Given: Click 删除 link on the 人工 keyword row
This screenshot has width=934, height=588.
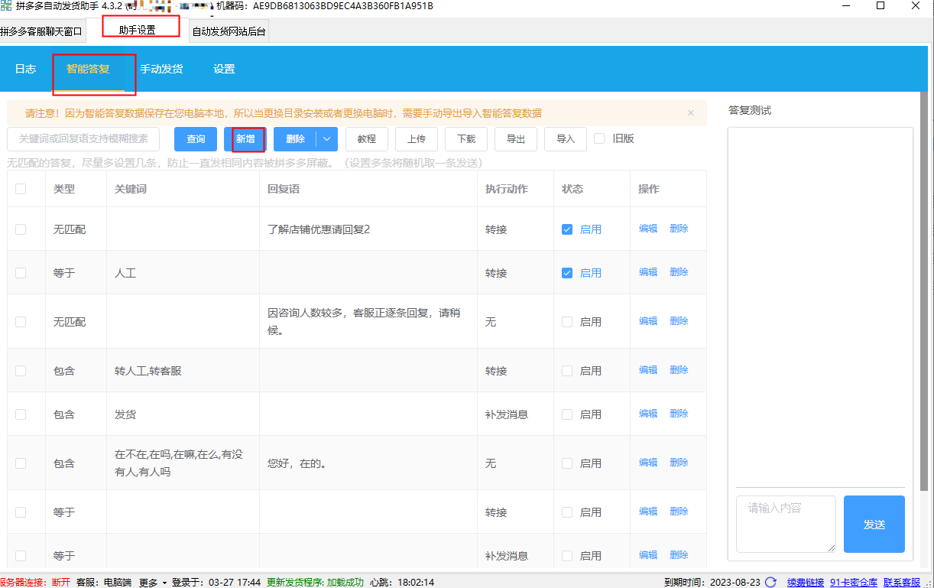Looking at the screenshot, I should pos(679,272).
